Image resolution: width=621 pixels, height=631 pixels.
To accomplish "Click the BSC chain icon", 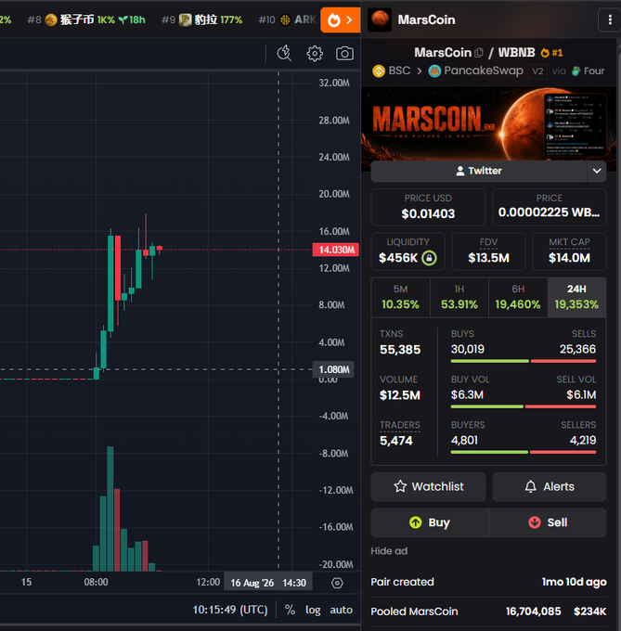I will tap(379, 71).
